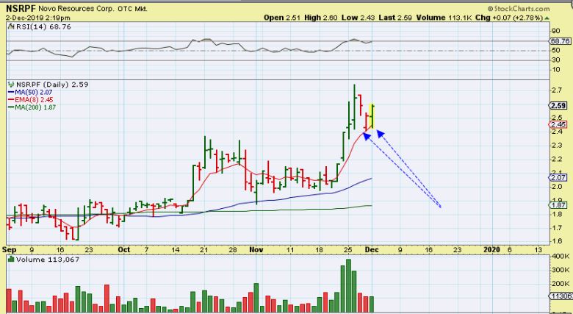Click the candlestick icon beside NSRPF (Daily)
Screen dimensions: 573x314
coord(11,85)
